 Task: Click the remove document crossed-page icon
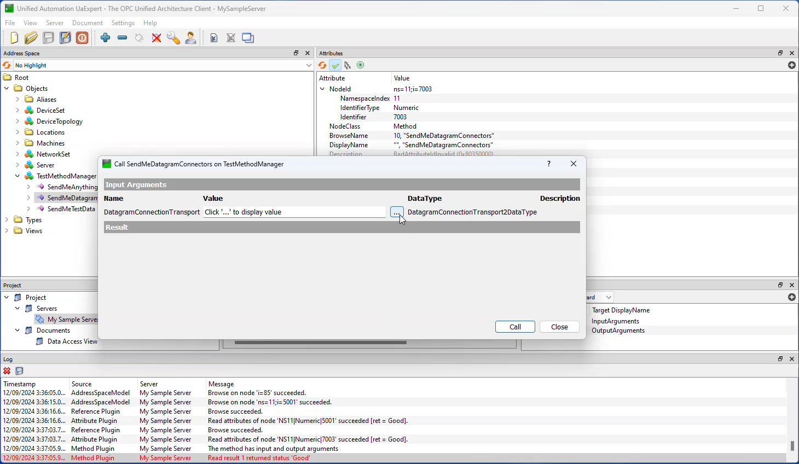click(231, 38)
